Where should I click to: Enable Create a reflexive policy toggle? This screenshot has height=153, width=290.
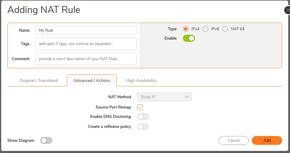tap(143, 127)
